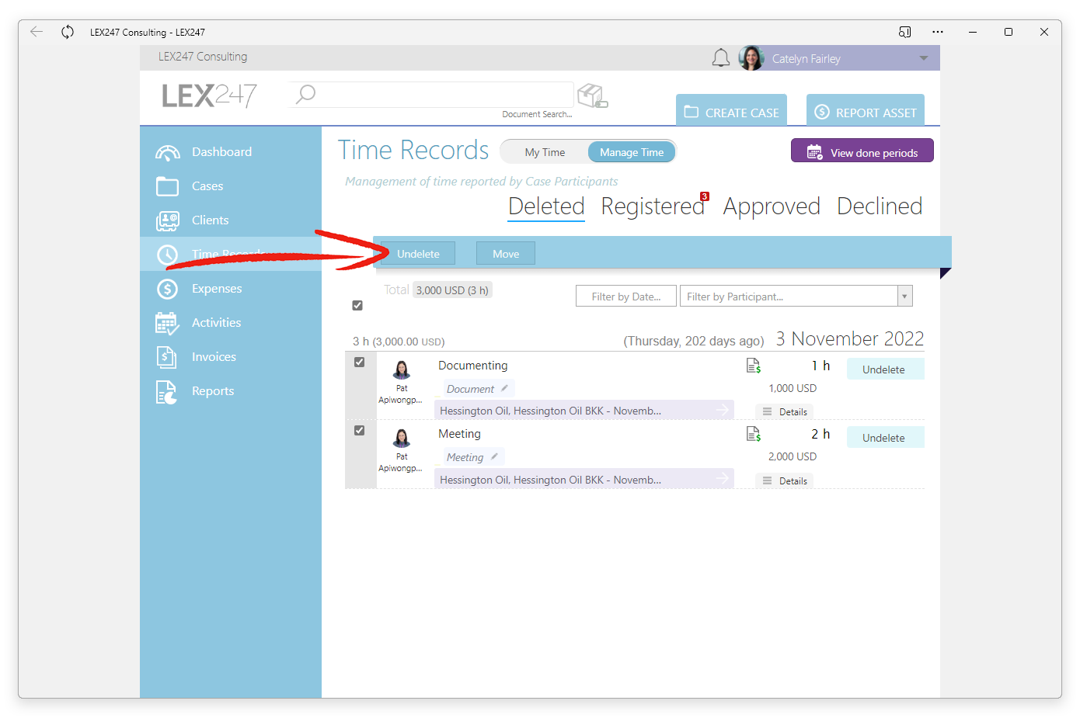Click the billable icon on Meeting record
The height and width of the screenshot is (718, 1080).
click(x=754, y=434)
